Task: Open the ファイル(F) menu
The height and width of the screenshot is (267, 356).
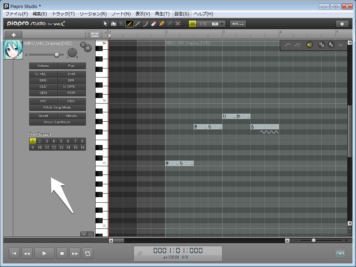Action: click(16, 14)
